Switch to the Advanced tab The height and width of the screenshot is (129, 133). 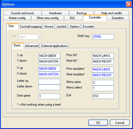tap(32, 46)
